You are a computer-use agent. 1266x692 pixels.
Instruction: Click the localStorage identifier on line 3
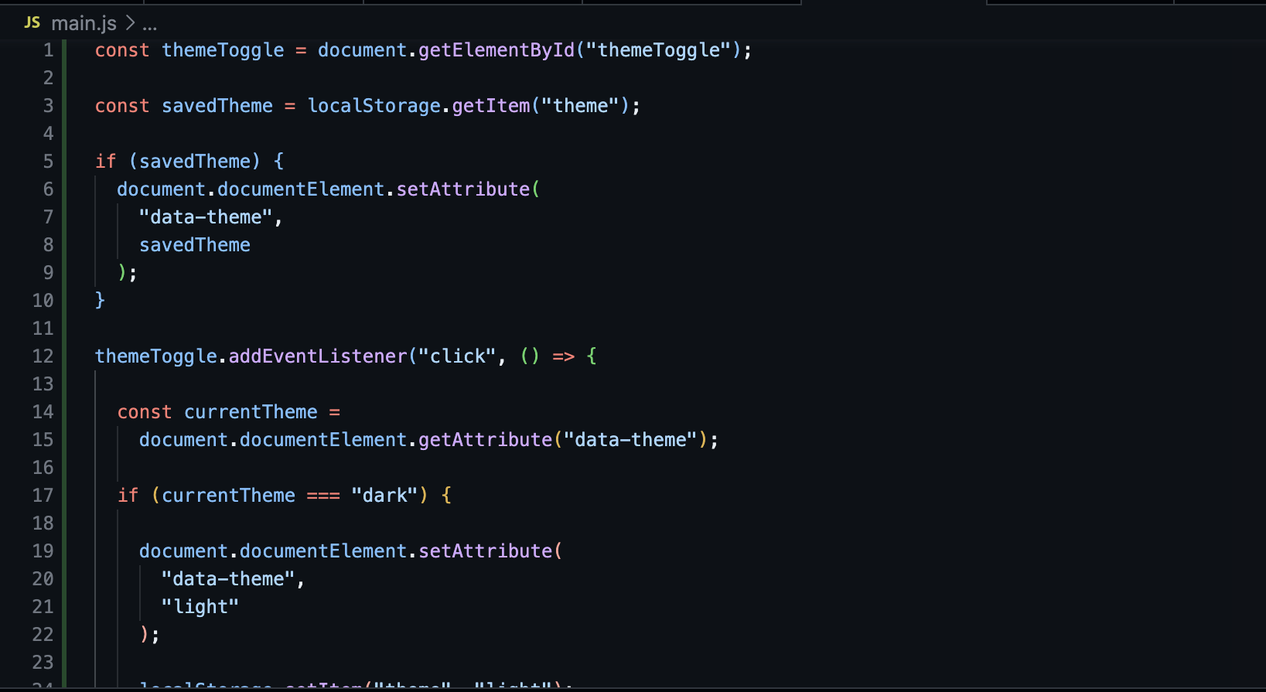click(374, 106)
